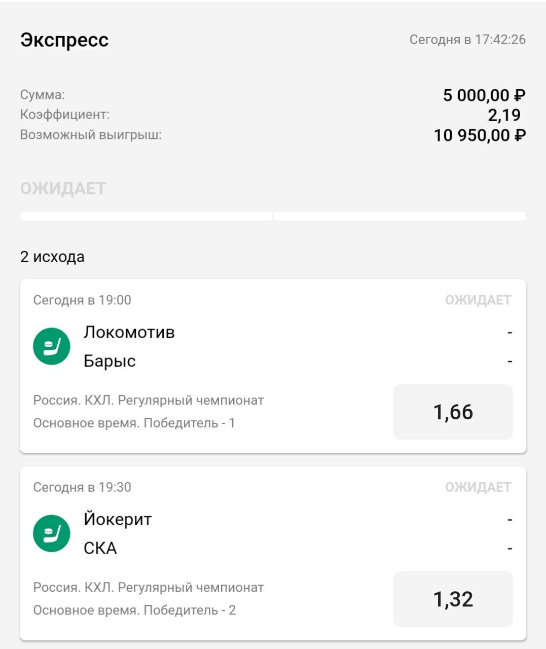Tap ОЖИДАЕТ label in Локомотив card
The height and width of the screenshot is (649, 546).
pos(478,300)
